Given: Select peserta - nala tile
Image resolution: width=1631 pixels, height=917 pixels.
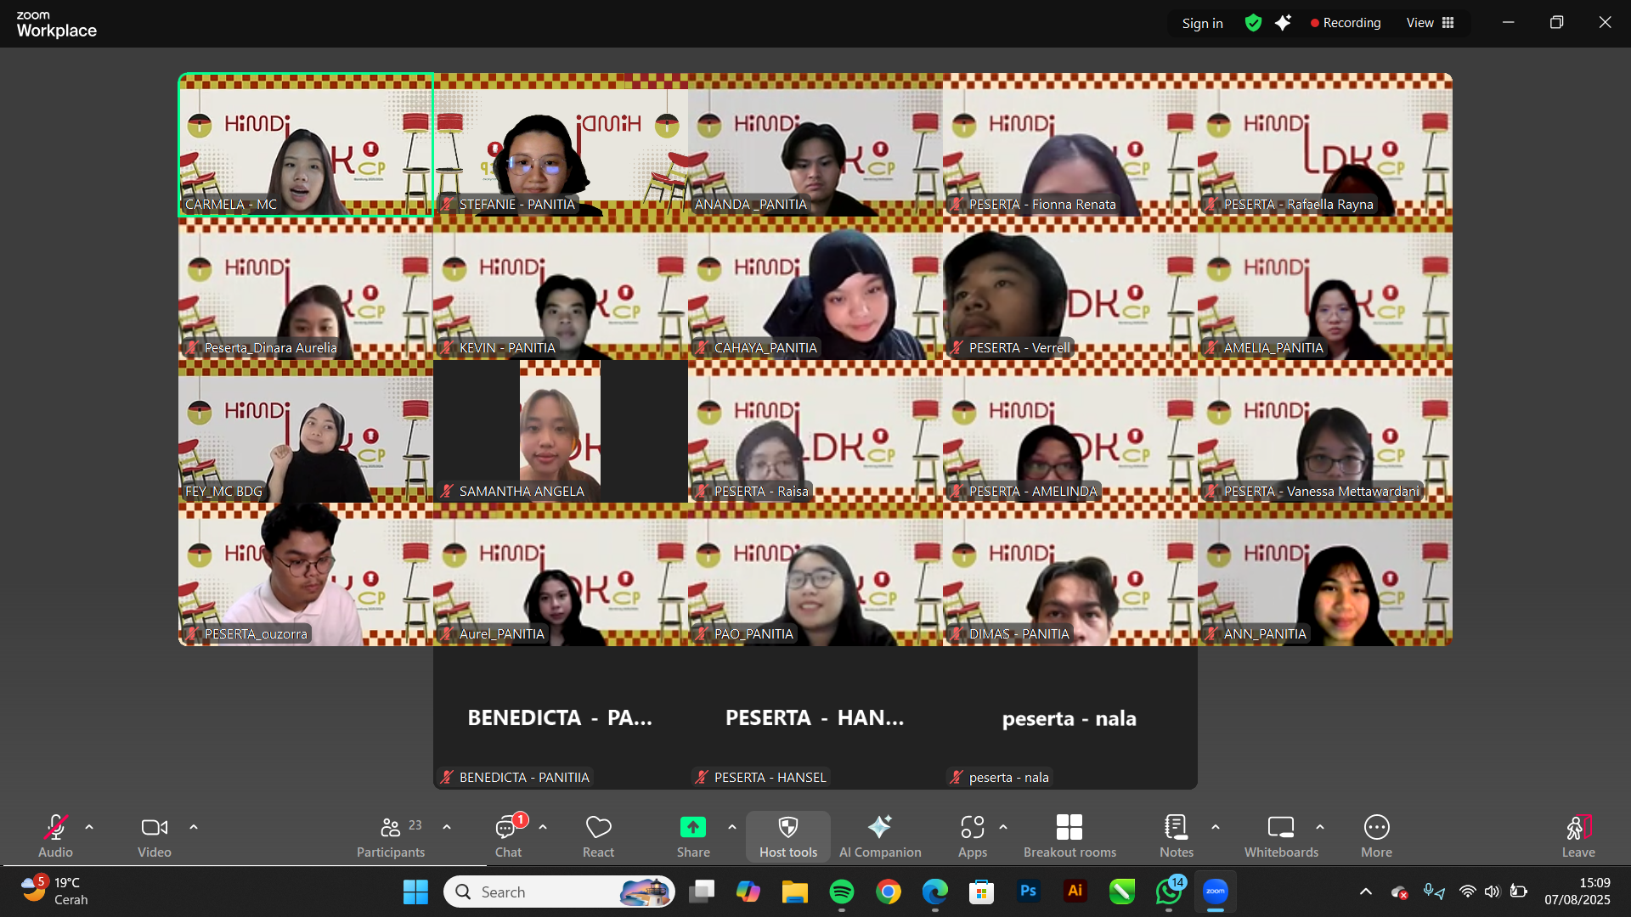Looking at the screenshot, I should (1070, 718).
